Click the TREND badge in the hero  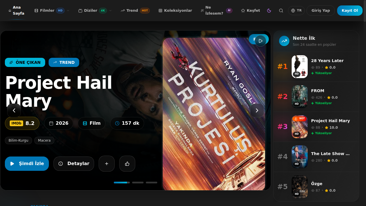tap(64, 62)
